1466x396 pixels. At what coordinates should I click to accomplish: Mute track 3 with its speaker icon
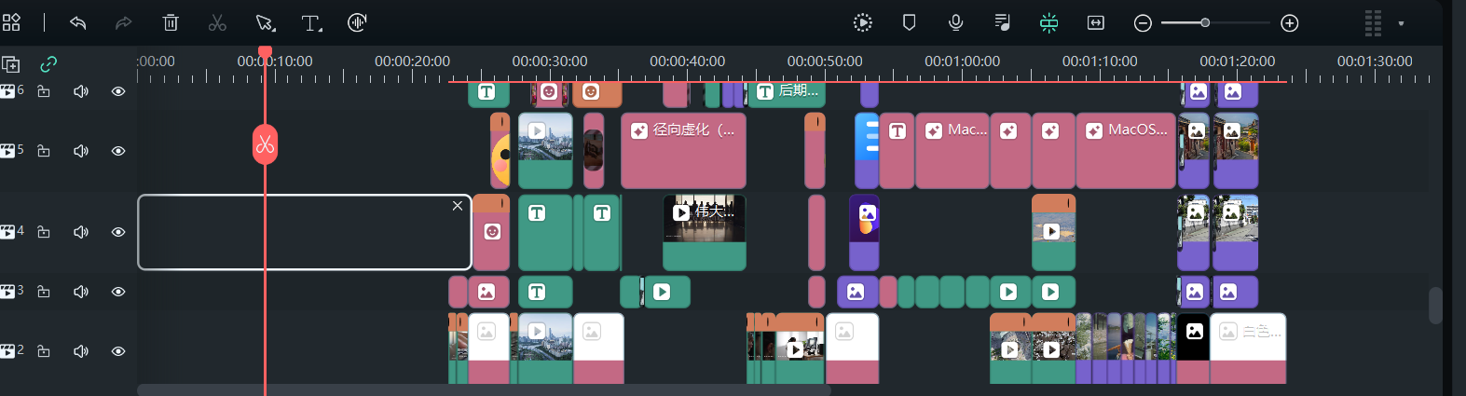click(81, 292)
